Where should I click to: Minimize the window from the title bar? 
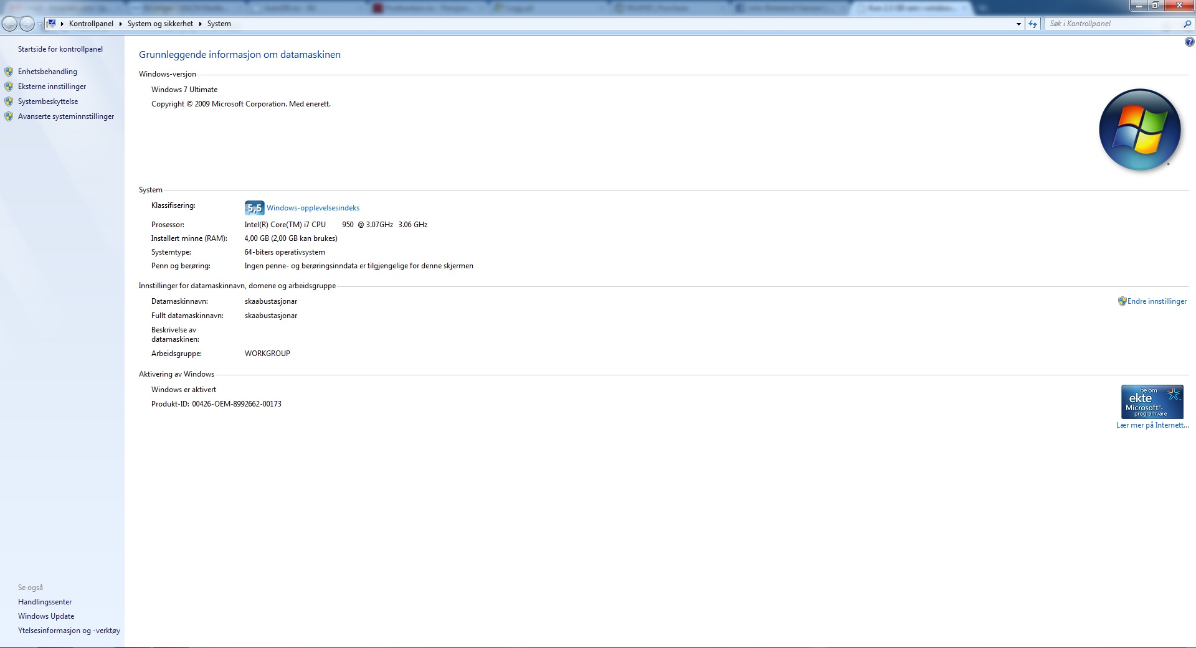point(1139,6)
